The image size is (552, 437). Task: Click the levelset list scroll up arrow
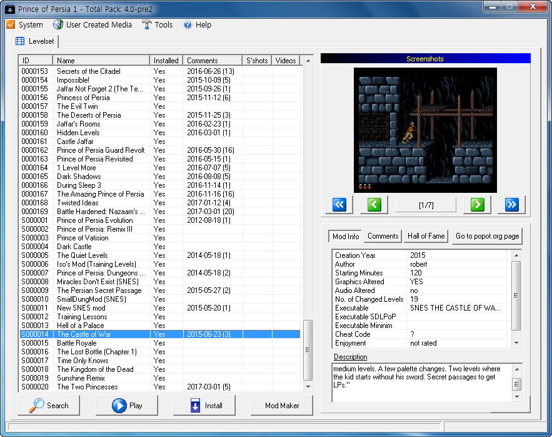tap(308, 61)
